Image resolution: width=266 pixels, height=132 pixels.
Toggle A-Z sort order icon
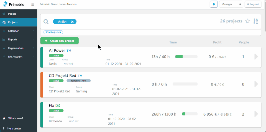click(x=255, y=21)
